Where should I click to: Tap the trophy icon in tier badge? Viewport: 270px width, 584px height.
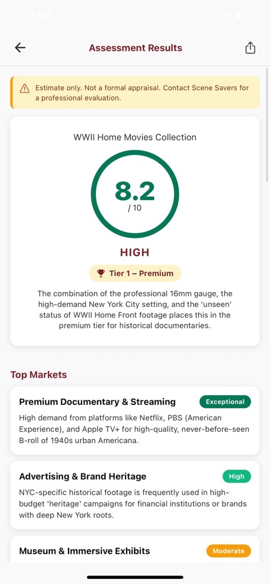click(x=101, y=273)
